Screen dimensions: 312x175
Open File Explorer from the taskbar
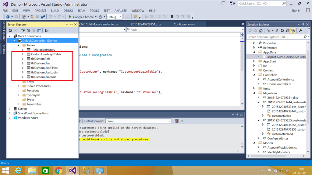coord(32,171)
